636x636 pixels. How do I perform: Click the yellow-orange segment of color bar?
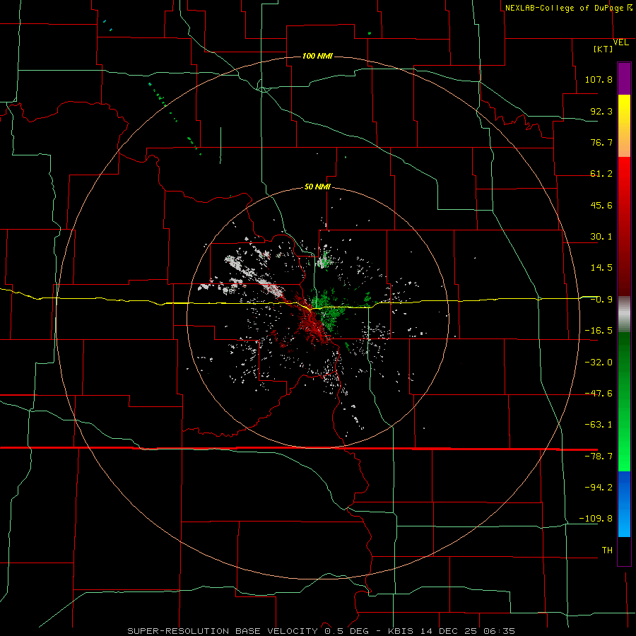(624, 126)
